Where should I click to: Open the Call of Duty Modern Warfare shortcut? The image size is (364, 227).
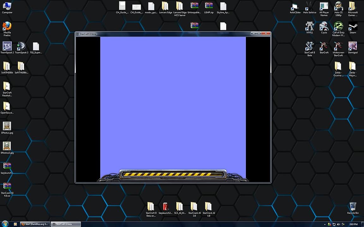point(338,26)
